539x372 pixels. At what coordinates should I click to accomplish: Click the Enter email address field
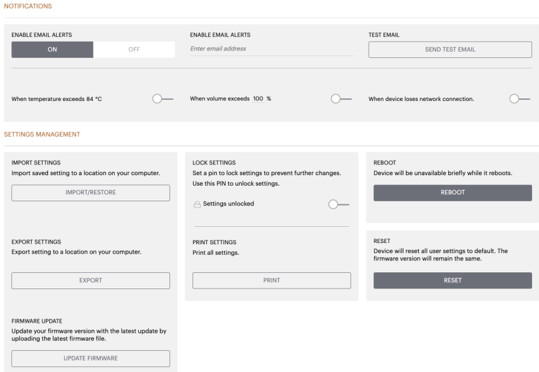click(271, 49)
